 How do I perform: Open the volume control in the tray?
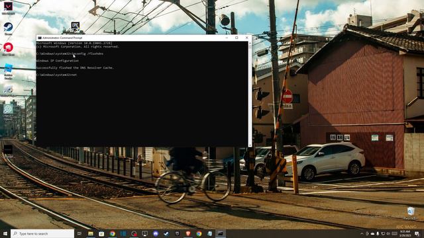(x=388, y=233)
